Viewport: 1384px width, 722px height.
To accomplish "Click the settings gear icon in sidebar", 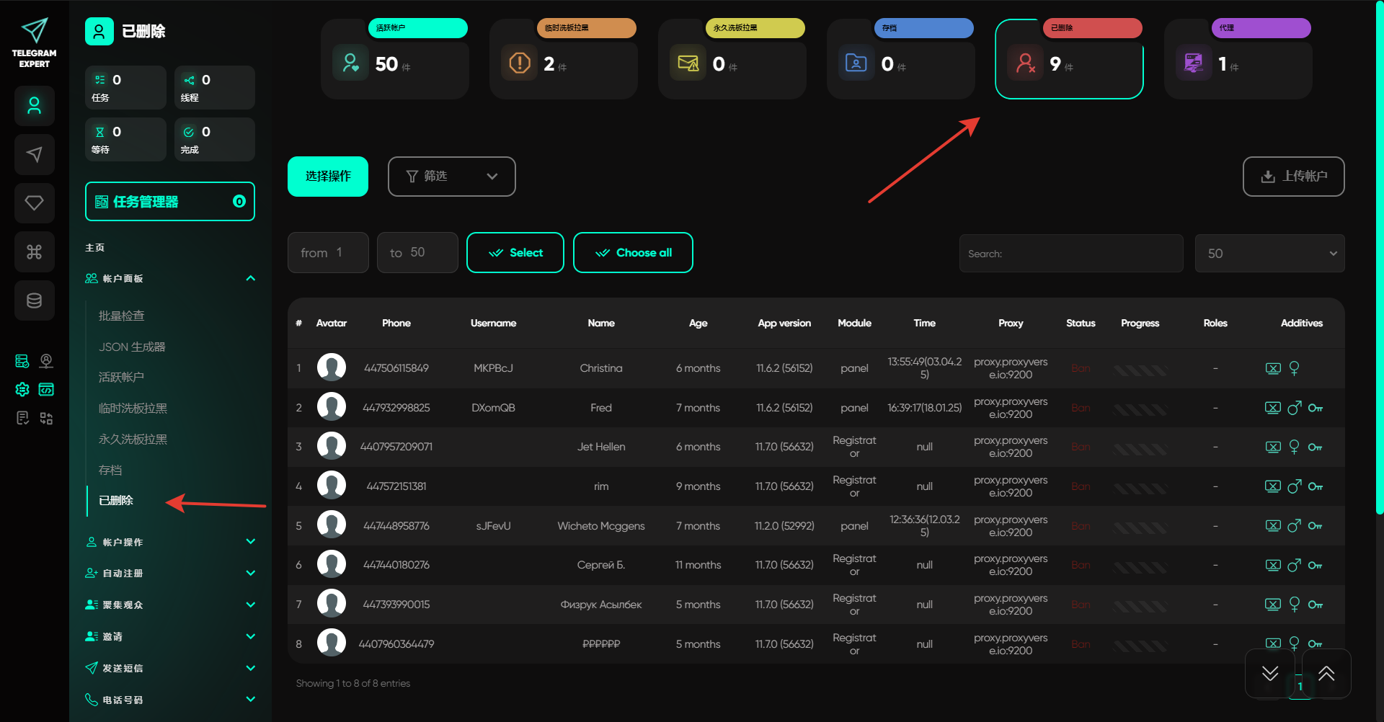I will (22, 390).
